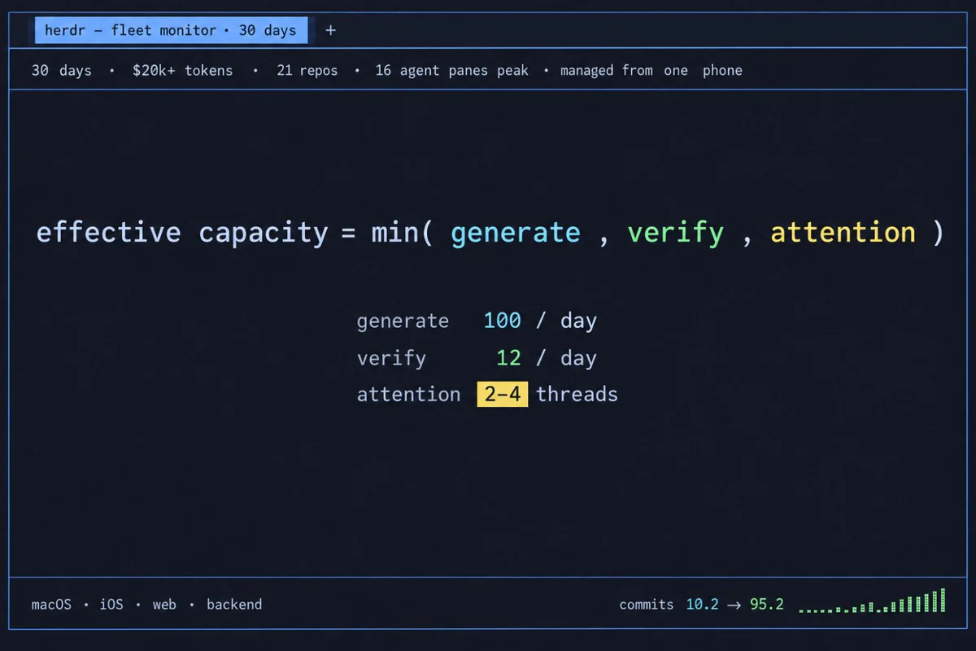Click the 'min(' function text

(403, 233)
